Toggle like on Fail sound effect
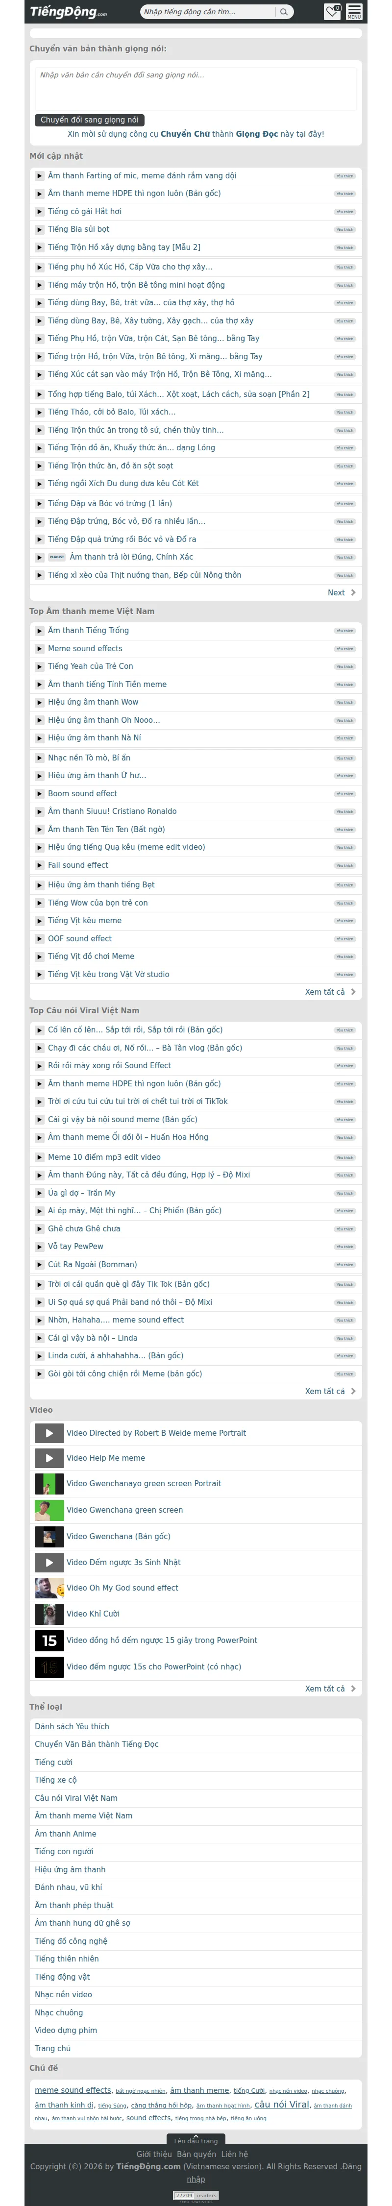392x2206 pixels. [345, 866]
